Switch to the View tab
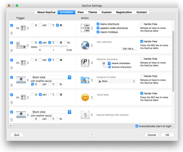Image resolution: width=183 pixels, height=152 pixels. tap(81, 12)
